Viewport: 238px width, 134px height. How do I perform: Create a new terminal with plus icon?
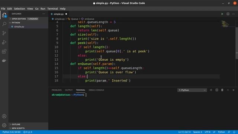tap(211, 90)
